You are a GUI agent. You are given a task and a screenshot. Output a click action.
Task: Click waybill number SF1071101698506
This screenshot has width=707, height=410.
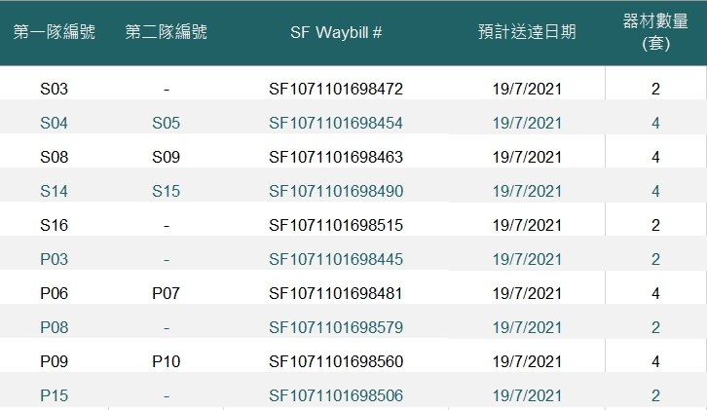coord(336,395)
